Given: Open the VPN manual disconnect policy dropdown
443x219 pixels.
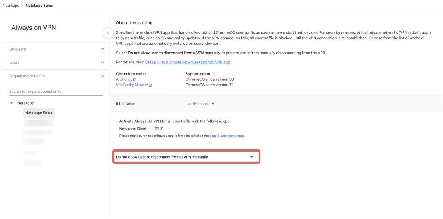Looking at the screenshot, I should click(186, 157).
